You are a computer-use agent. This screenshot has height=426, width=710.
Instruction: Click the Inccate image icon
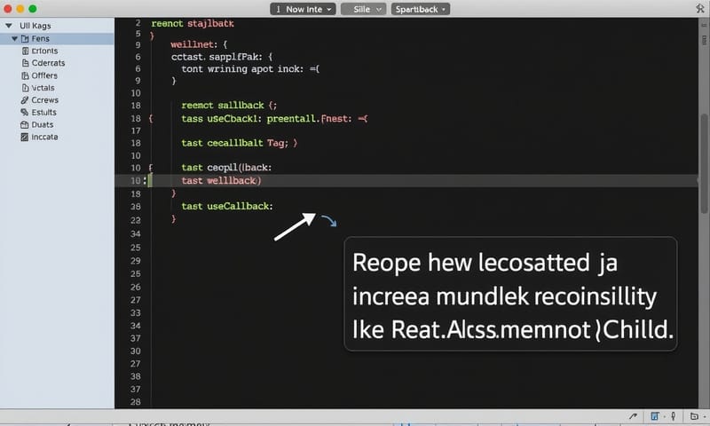pyautogui.click(x=24, y=138)
